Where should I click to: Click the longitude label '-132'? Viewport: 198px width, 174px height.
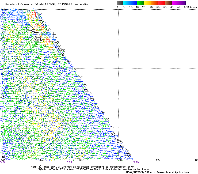tap(41, 160)
